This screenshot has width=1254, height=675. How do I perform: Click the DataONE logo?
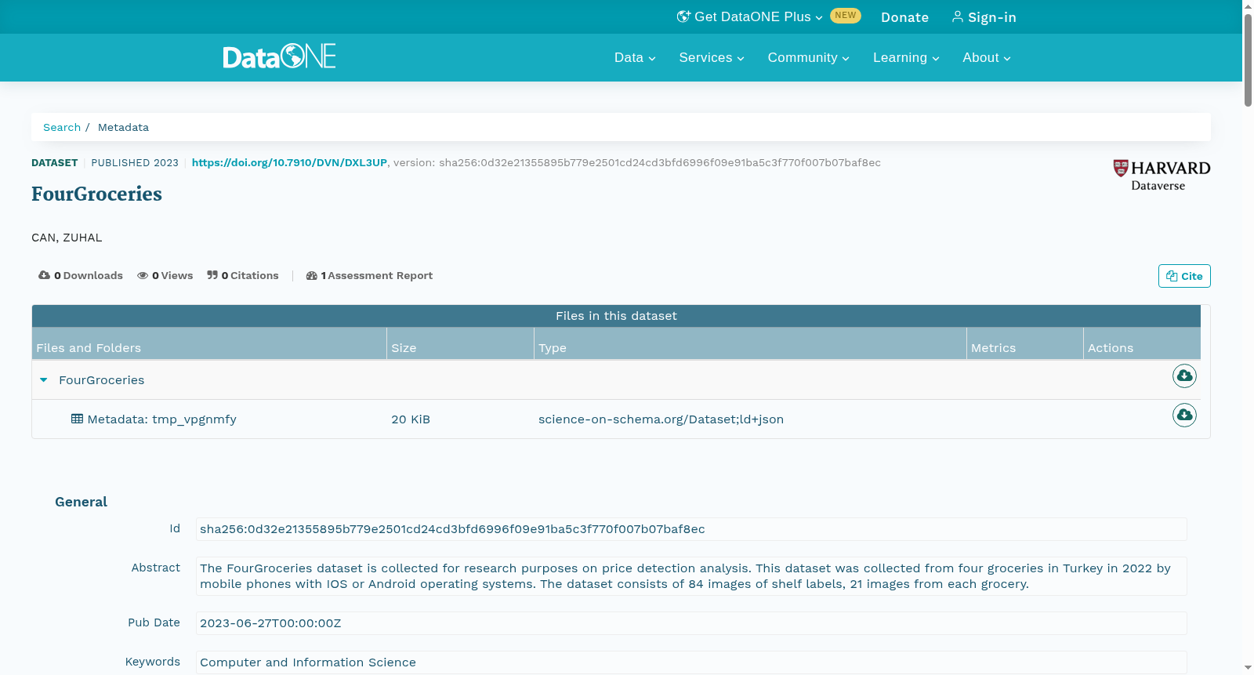[x=279, y=56]
